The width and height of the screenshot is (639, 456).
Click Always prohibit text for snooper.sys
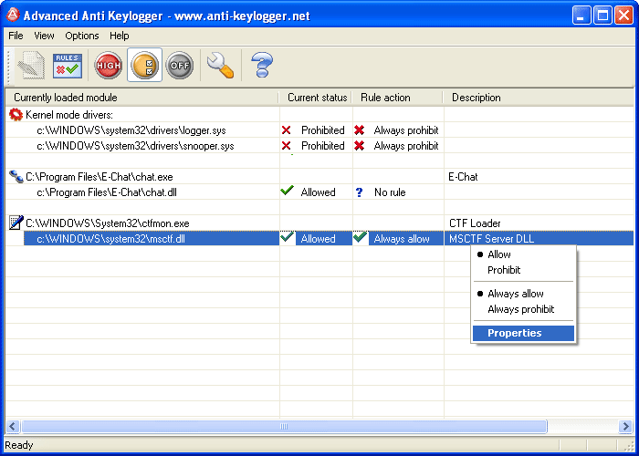[x=406, y=146]
